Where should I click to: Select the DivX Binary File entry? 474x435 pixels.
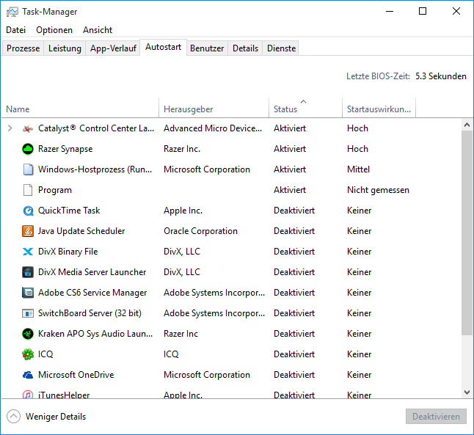pos(68,252)
